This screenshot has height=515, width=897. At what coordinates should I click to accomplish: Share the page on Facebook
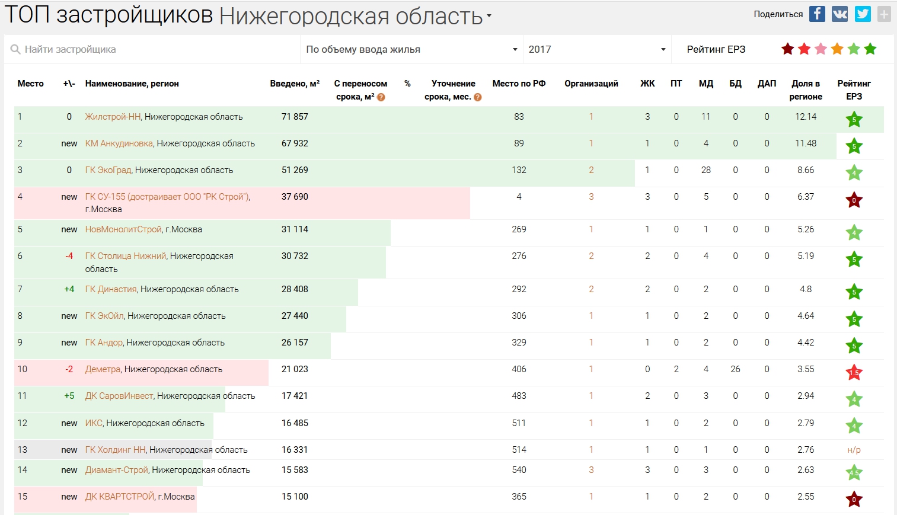[817, 14]
